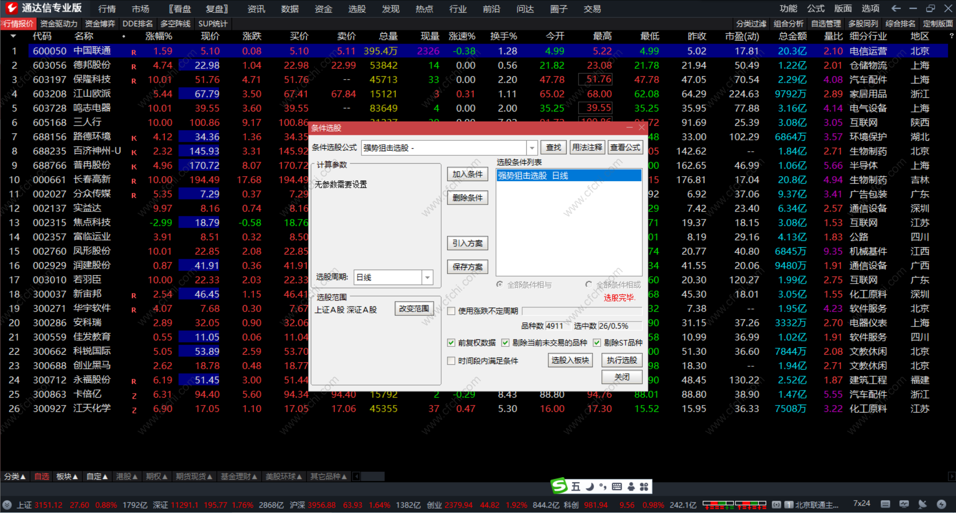The width and height of the screenshot is (956, 513).
Task: Click punctuation toggle on input method bar
Action: (602, 487)
